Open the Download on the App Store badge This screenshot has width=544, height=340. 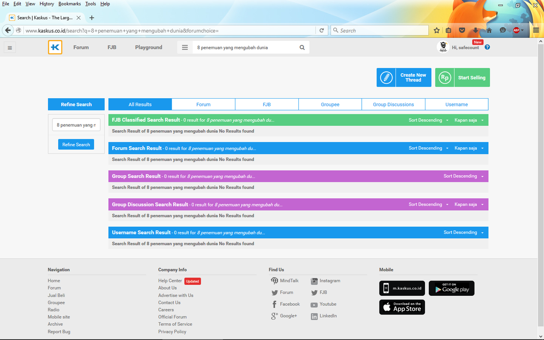402,307
